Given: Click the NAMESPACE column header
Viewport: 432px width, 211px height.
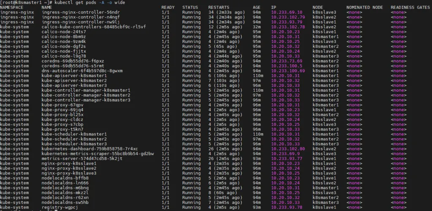Looking at the screenshot, I should 11,8.
